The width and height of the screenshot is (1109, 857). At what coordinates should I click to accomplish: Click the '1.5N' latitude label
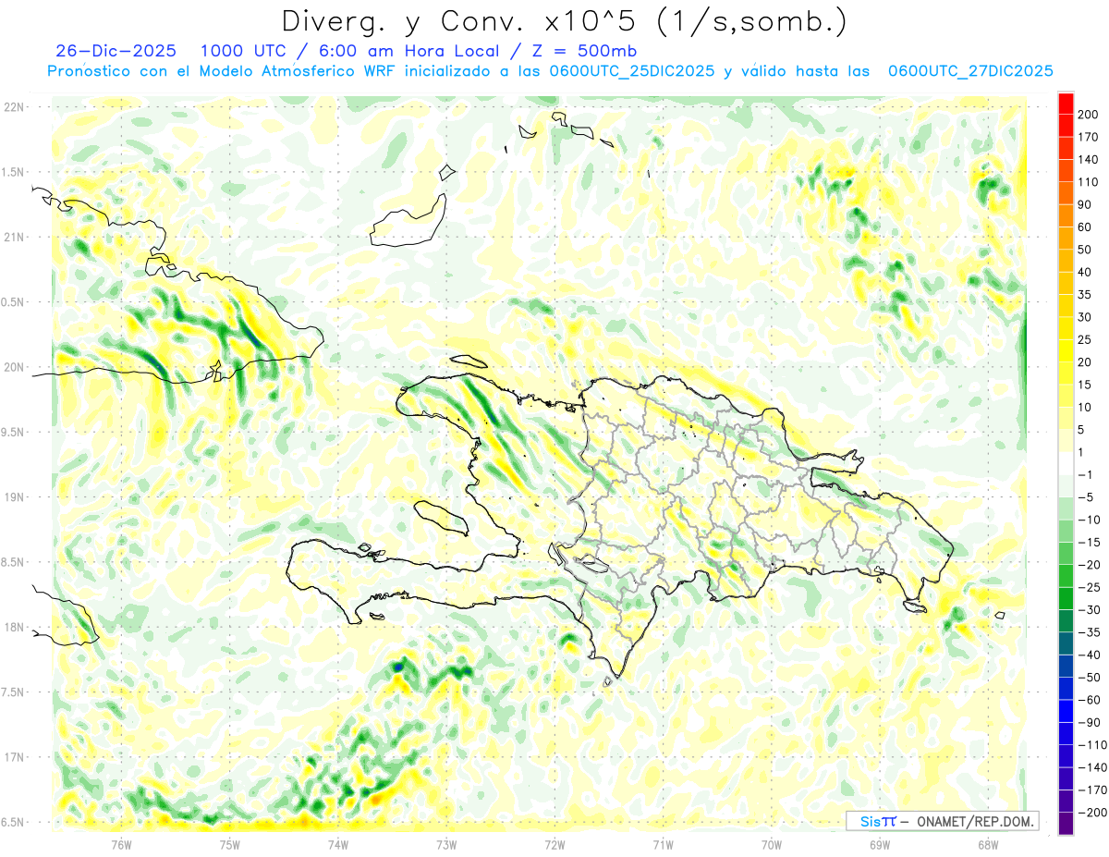13,172
